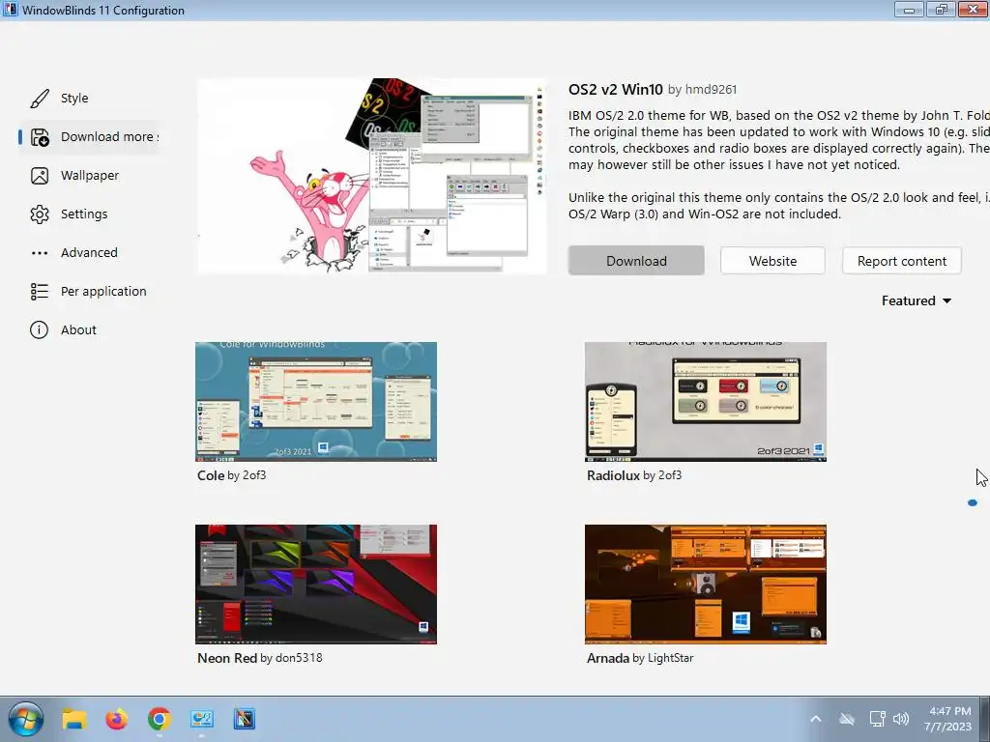The width and height of the screenshot is (990, 742).
Task: Click the Settings gear icon
Action: (x=39, y=214)
